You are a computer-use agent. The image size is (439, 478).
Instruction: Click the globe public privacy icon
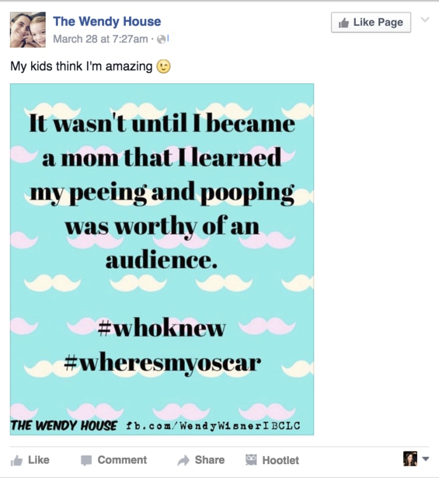coord(162,39)
